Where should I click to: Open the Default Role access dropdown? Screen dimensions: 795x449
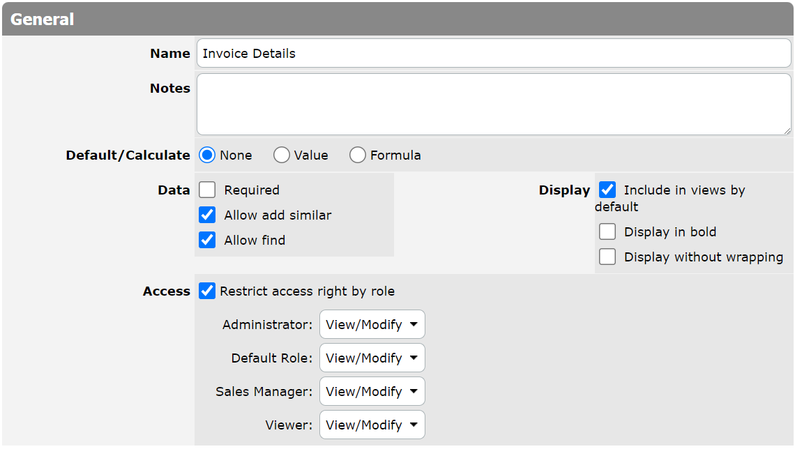372,358
